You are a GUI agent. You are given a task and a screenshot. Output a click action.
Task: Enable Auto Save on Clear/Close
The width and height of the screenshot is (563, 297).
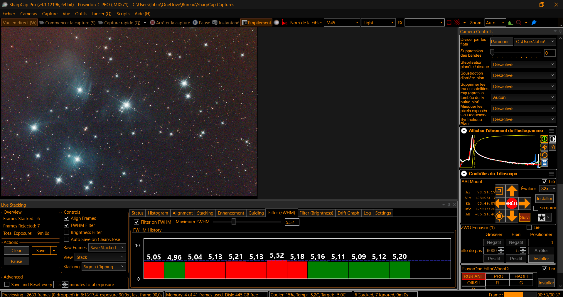pyautogui.click(x=67, y=239)
